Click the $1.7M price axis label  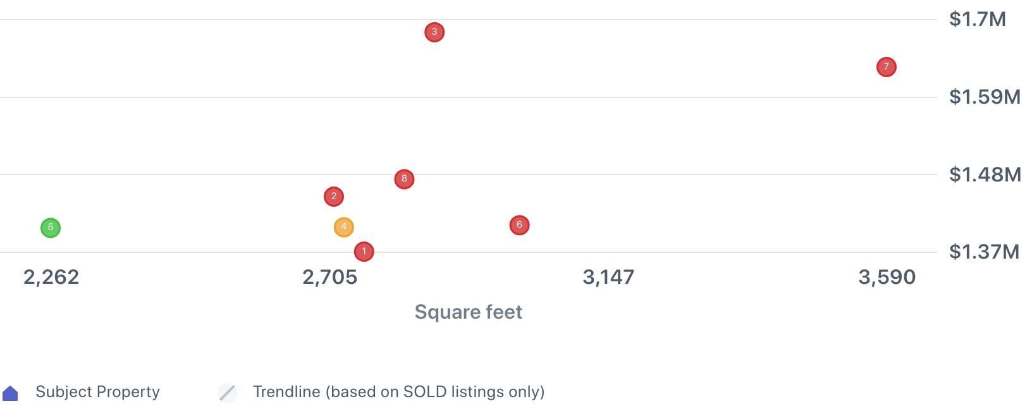[977, 20]
